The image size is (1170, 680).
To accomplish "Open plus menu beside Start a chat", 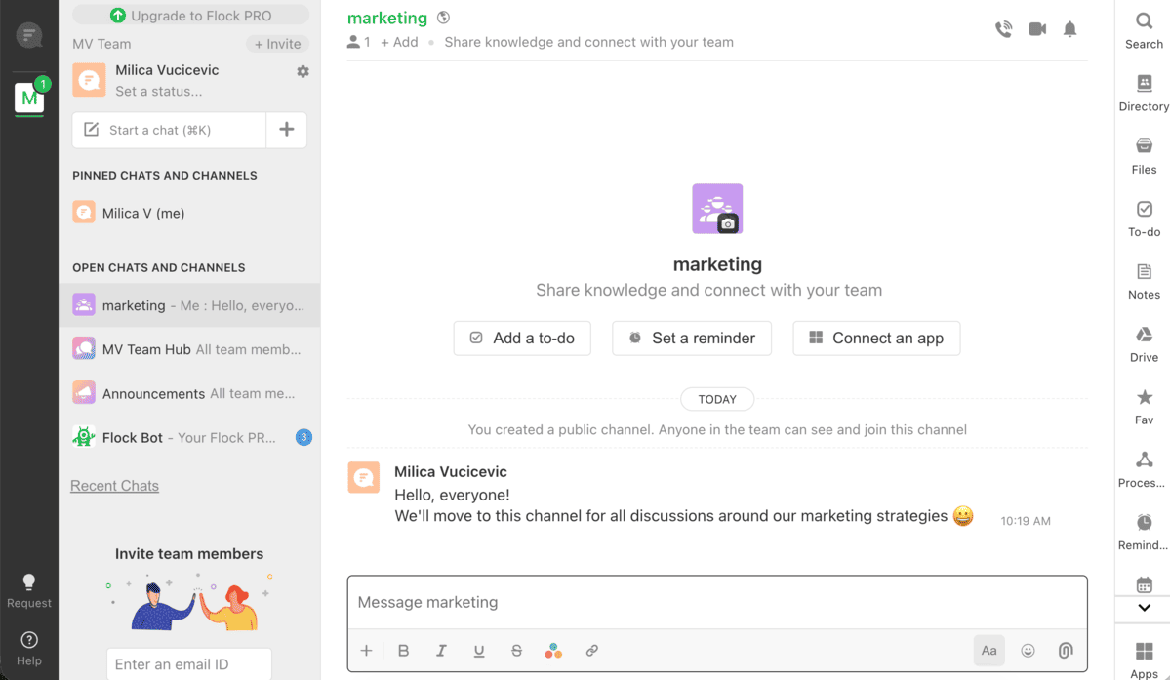I will pos(287,130).
